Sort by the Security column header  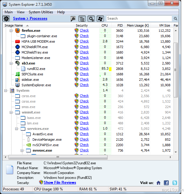pos(87,25)
